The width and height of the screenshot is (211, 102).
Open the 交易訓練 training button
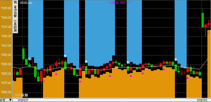coord(15,26)
